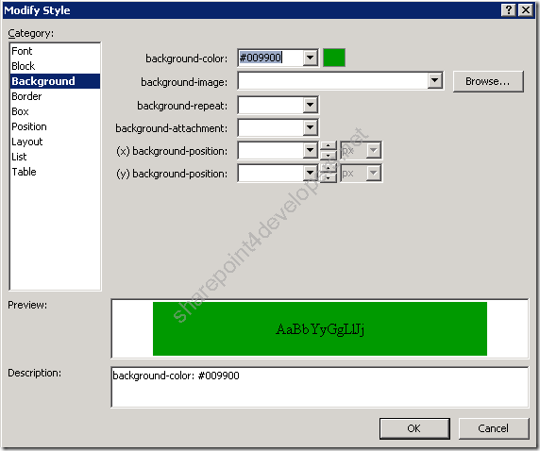The height and width of the screenshot is (451, 540).
Task: Decrease the (y) background-position spinner value
Action: point(329,177)
